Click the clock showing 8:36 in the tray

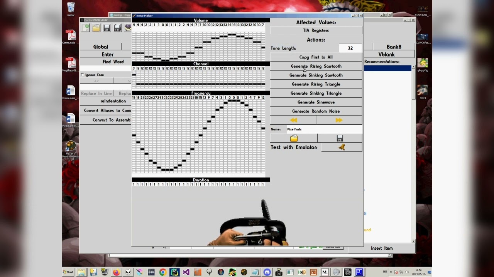pos(419,270)
